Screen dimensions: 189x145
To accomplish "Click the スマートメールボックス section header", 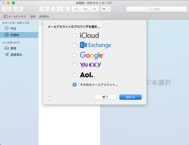I will coord(16,23).
